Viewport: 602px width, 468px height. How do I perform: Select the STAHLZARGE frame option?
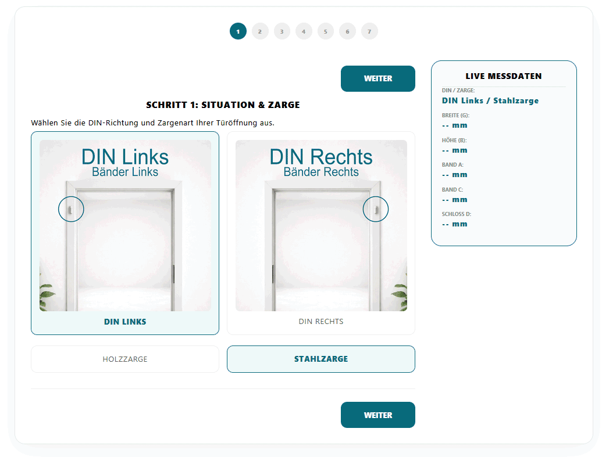tap(321, 359)
